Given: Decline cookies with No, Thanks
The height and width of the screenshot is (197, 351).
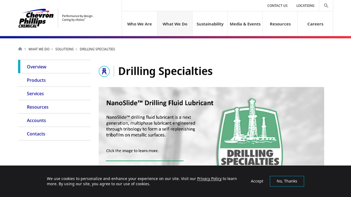Looking at the screenshot, I should pyautogui.click(x=287, y=181).
